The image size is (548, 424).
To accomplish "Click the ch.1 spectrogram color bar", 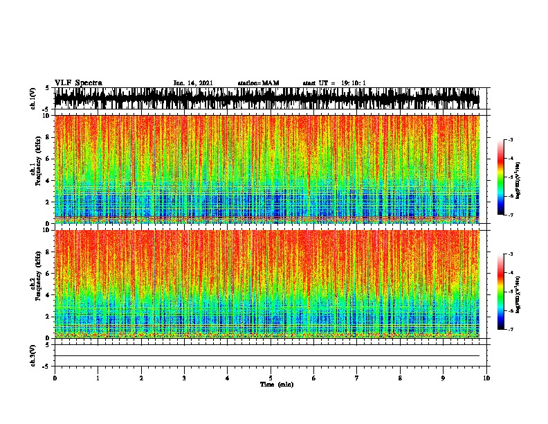I will [x=501, y=177].
